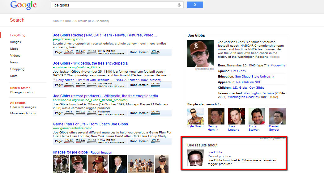Open the Pat Gibbs spouse link

[238, 71]
